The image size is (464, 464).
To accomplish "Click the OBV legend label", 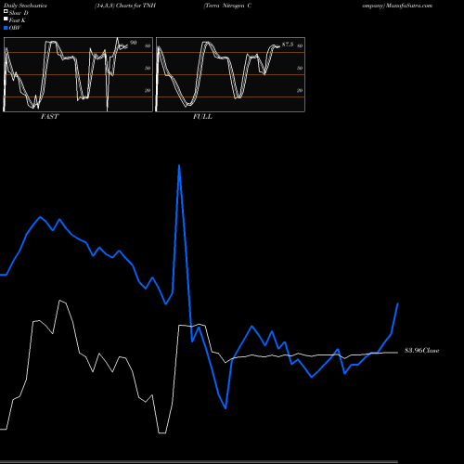I will point(15,28).
